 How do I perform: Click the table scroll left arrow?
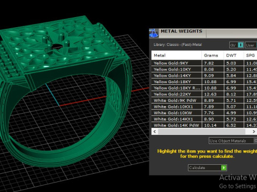(155, 132)
